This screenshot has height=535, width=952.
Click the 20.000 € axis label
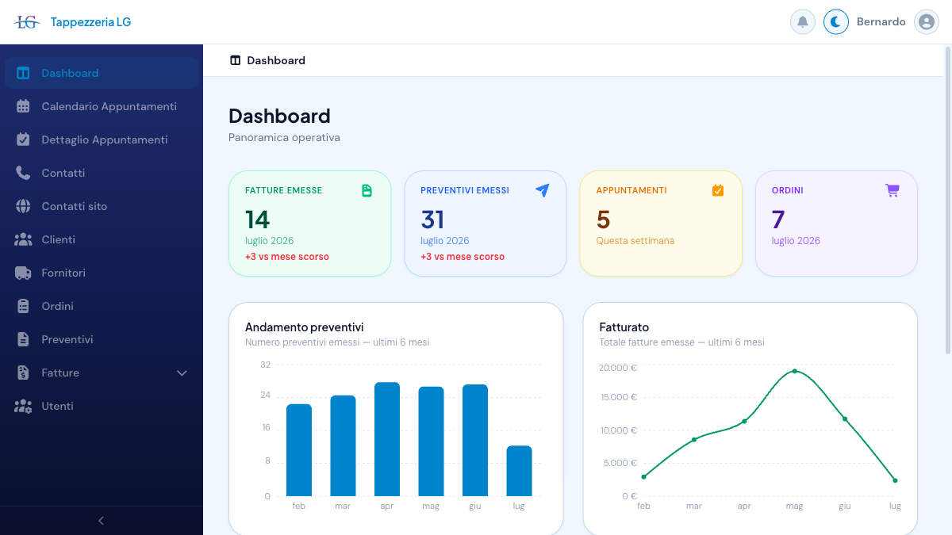[619, 368]
